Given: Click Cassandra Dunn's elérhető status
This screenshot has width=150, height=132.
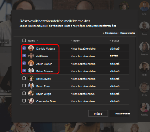Looking at the screenshot, I should [x=115, y=101].
